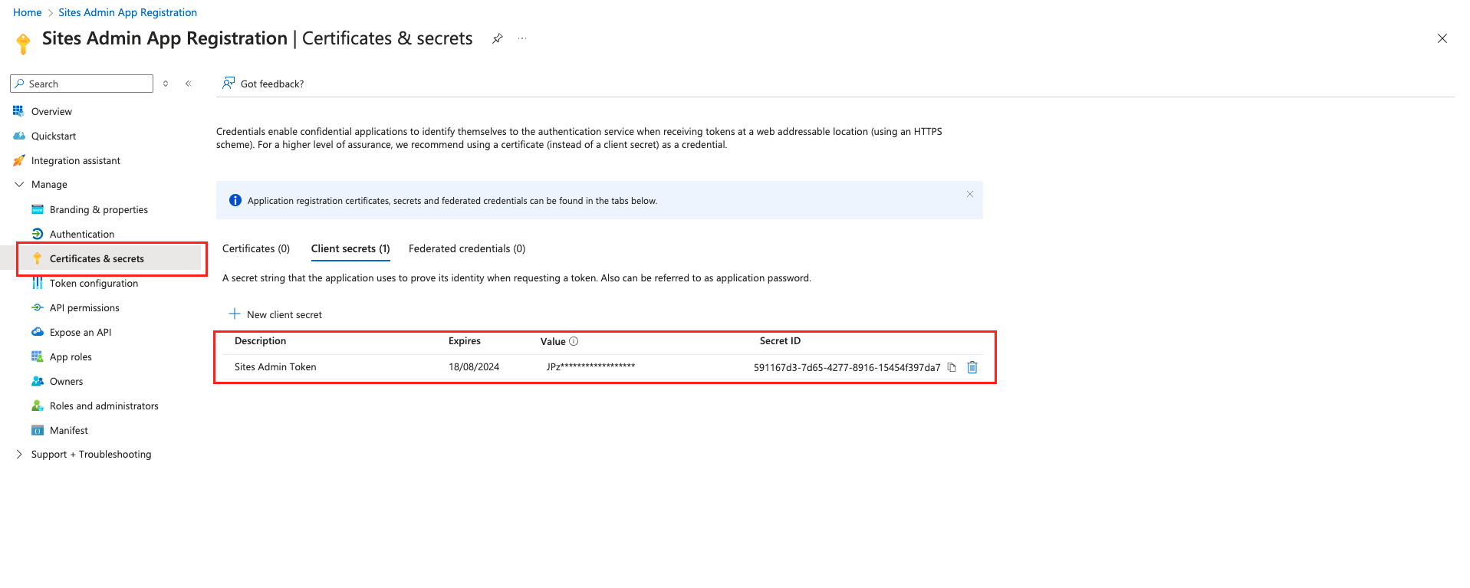The image size is (1470, 588).
Task: Open Owners page
Action: [67, 382]
